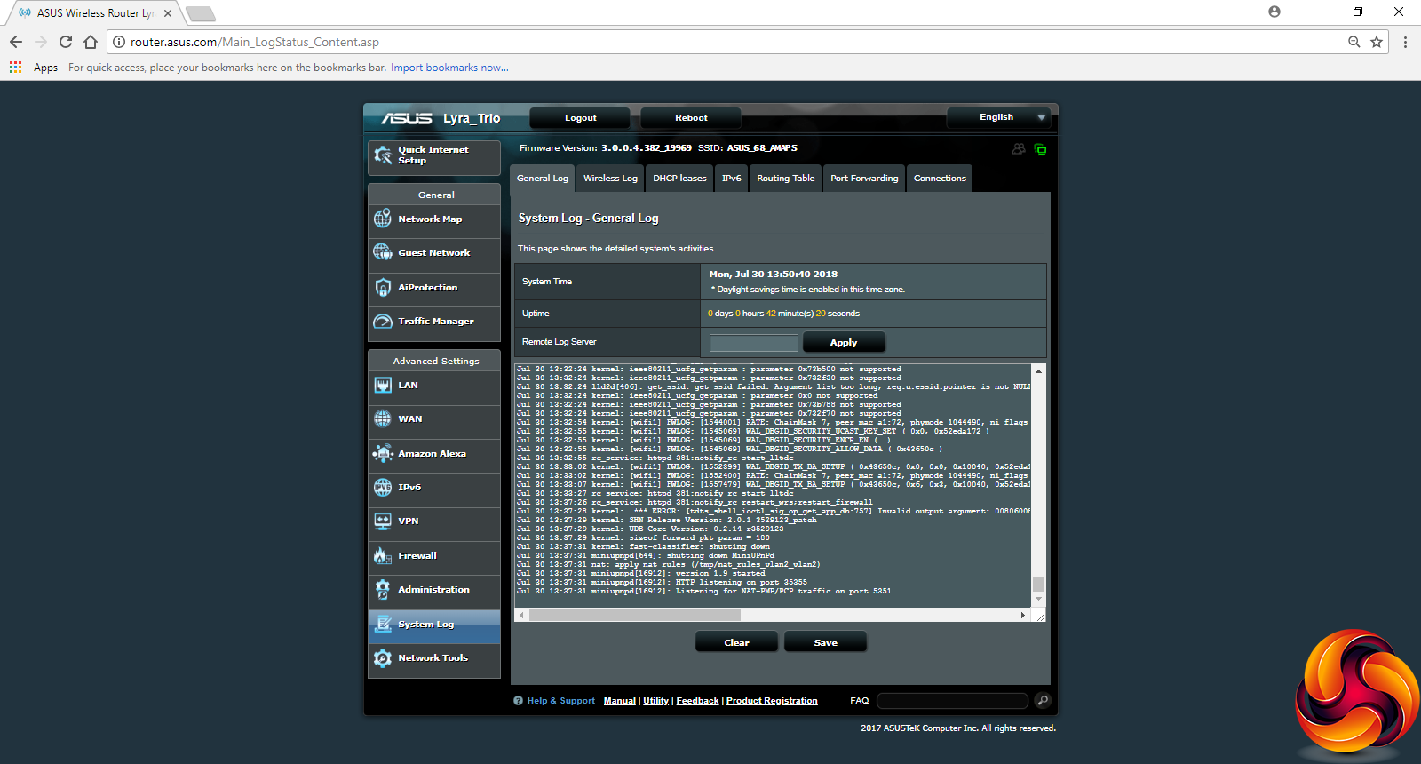This screenshot has width=1421, height=764.
Task: Switch to the DHCP leases tab
Action: click(679, 179)
